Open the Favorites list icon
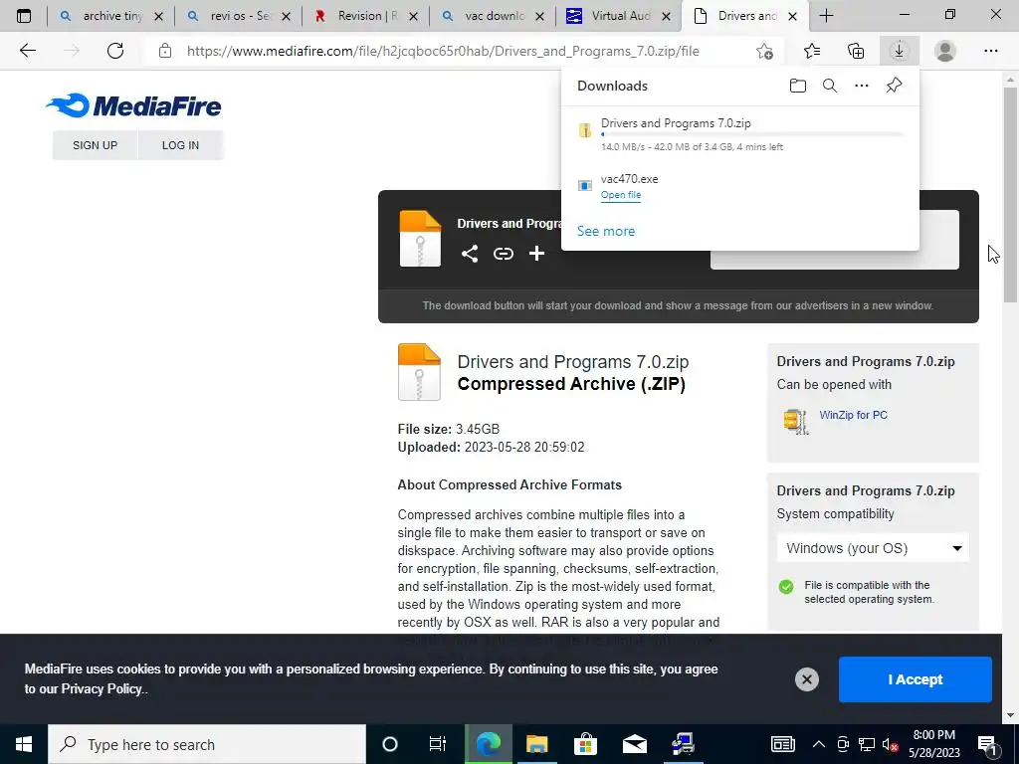The height and width of the screenshot is (764, 1019). (812, 51)
